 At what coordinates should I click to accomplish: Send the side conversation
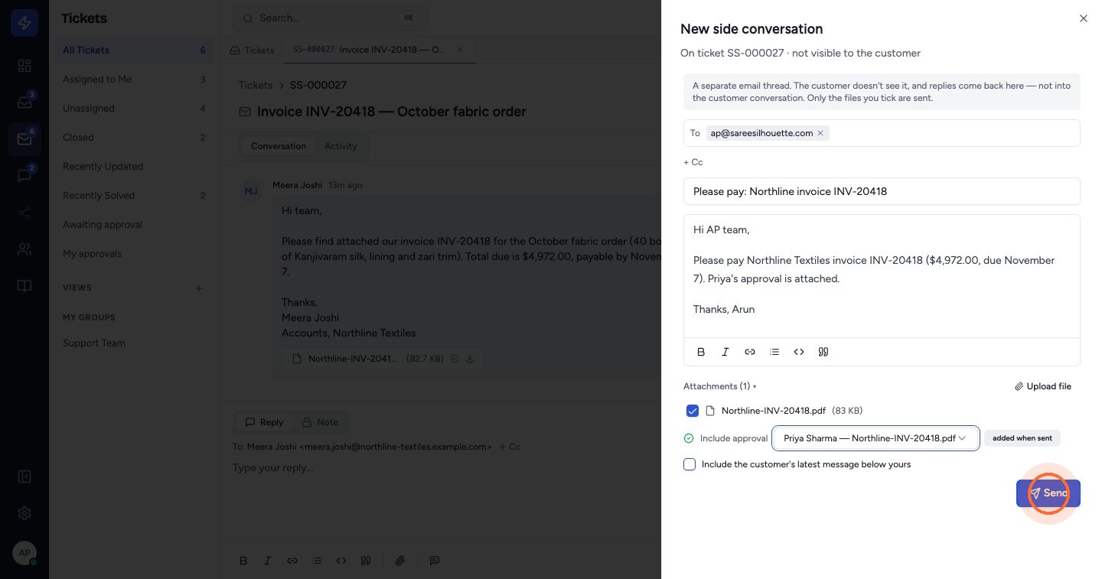tap(1048, 493)
